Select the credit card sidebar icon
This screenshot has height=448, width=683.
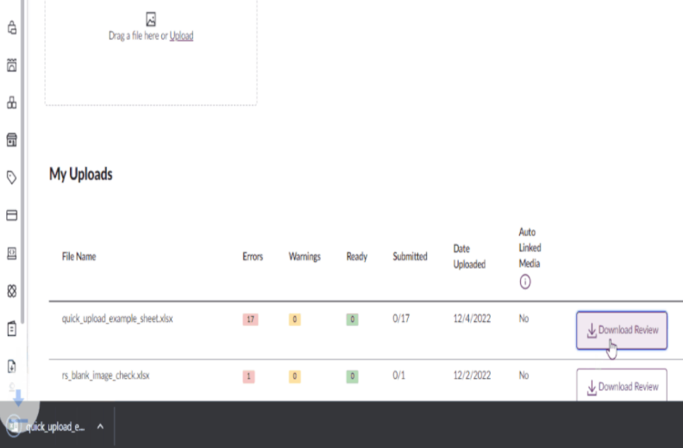click(x=12, y=215)
